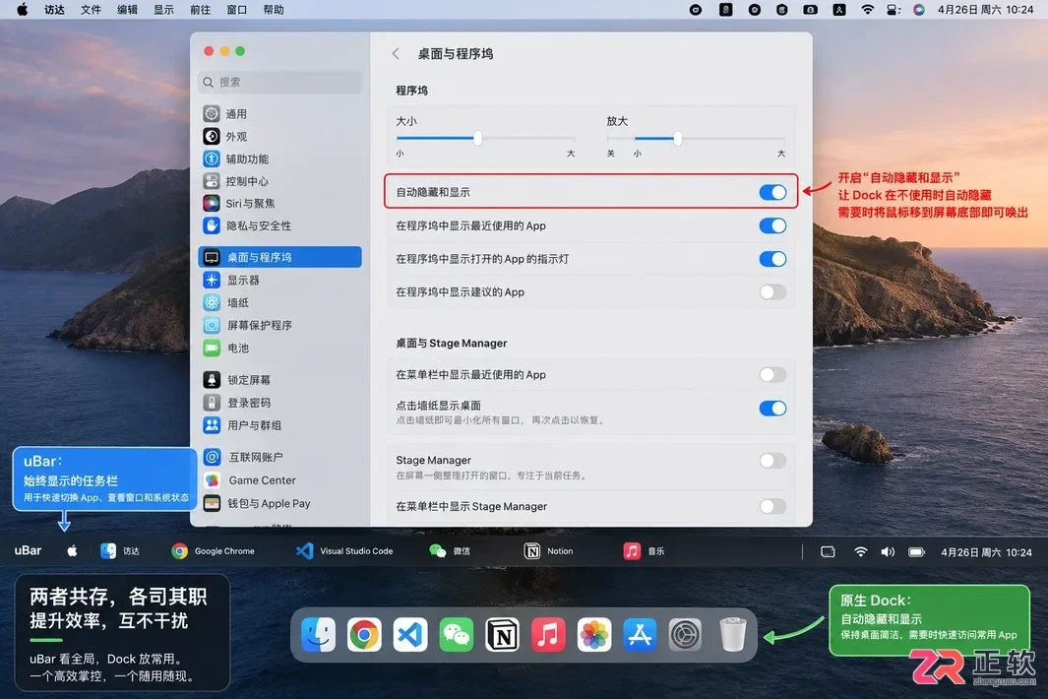Enable 在菜单栏中显示最近使用的 App switch
Screen dimensions: 1048x699
click(x=772, y=374)
